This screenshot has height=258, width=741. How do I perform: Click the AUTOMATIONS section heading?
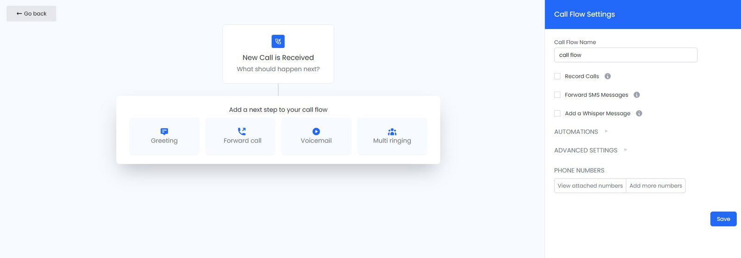click(576, 132)
